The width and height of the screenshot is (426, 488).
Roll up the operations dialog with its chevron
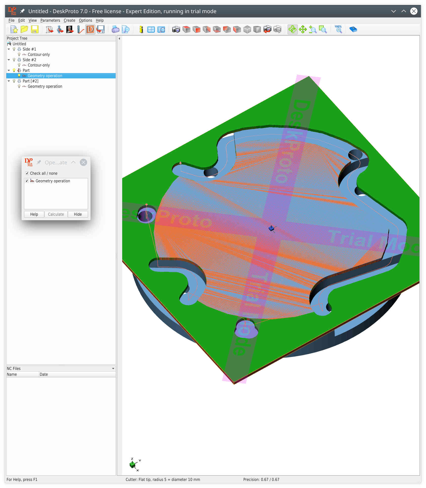(x=73, y=162)
